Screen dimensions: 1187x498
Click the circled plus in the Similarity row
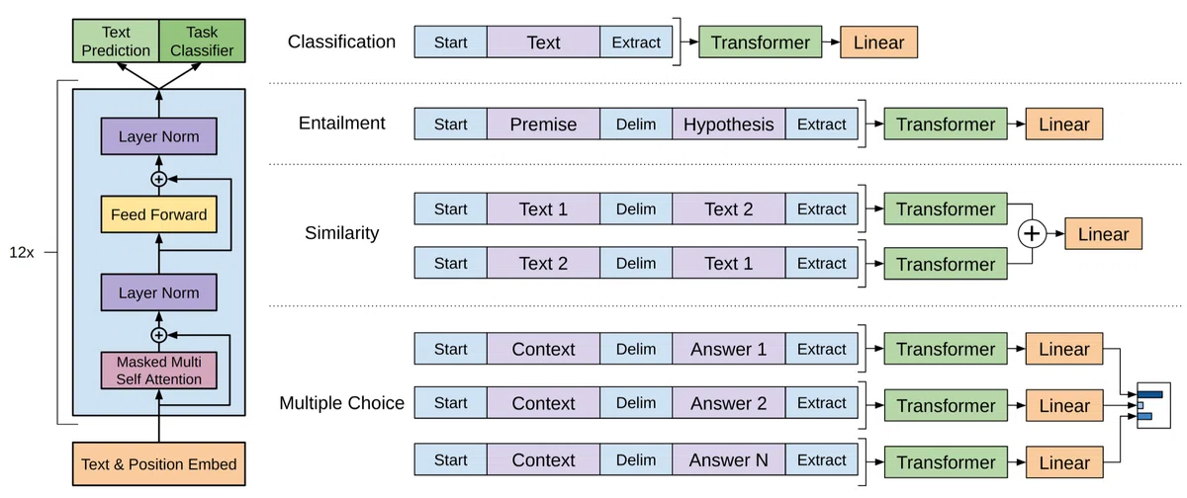[x=1032, y=234]
